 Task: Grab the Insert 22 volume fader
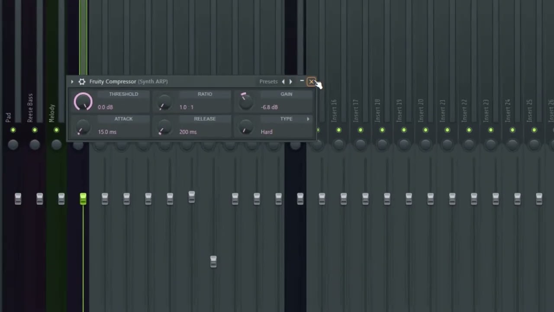[473, 199]
